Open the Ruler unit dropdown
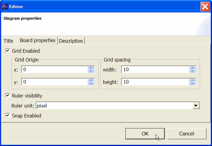The height and width of the screenshot is (146, 212). [x=196, y=106]
